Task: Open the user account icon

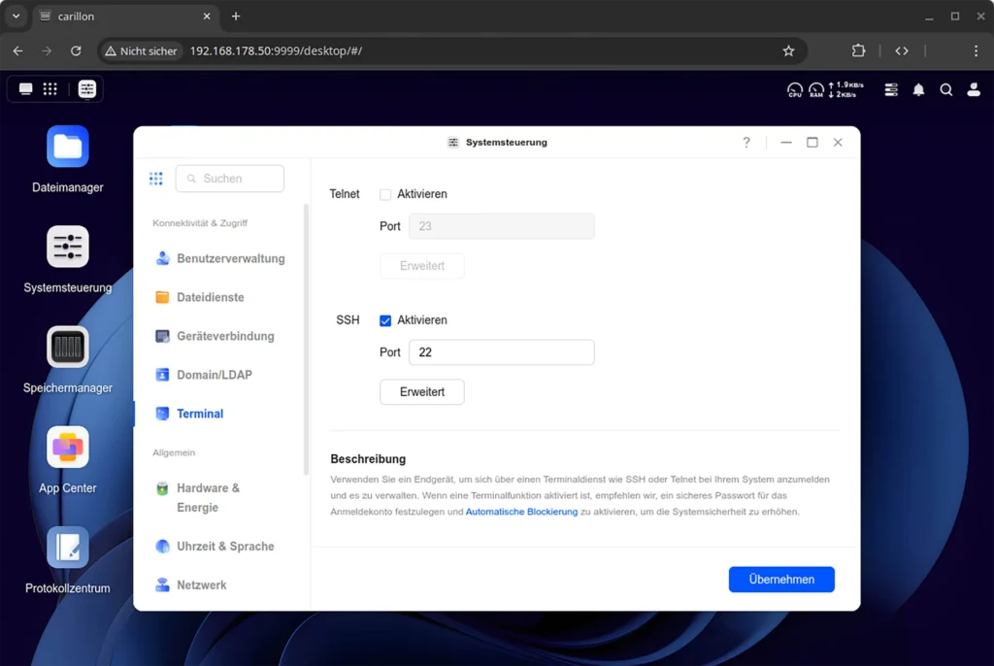Action: tap(973, 89)
